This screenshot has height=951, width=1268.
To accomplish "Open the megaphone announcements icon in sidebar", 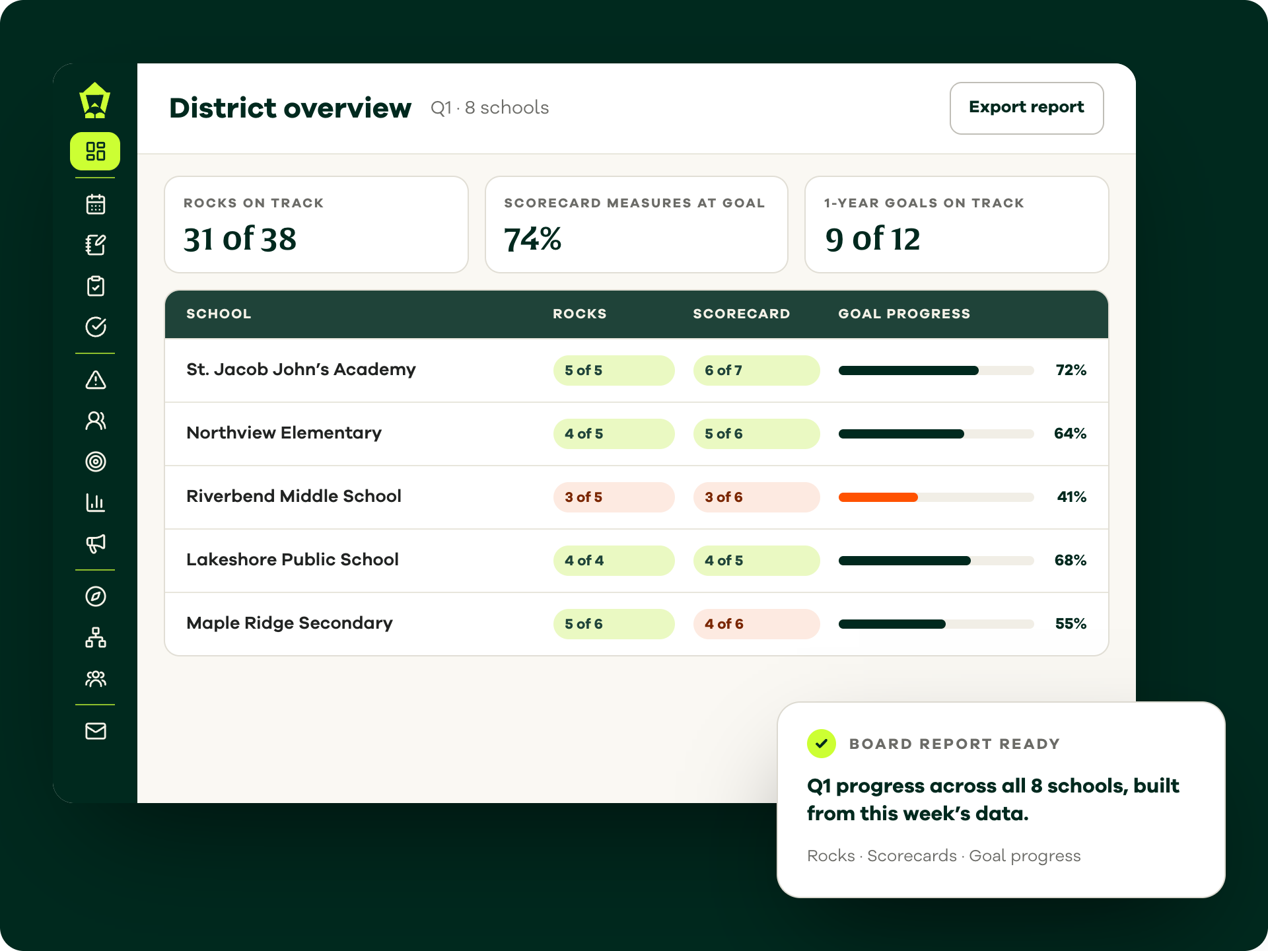I will click(x=96, y=544).
